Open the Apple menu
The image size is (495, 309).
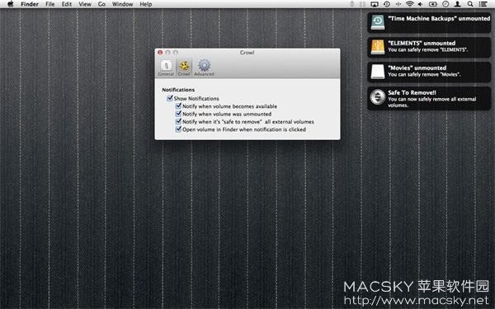[11, 4]
